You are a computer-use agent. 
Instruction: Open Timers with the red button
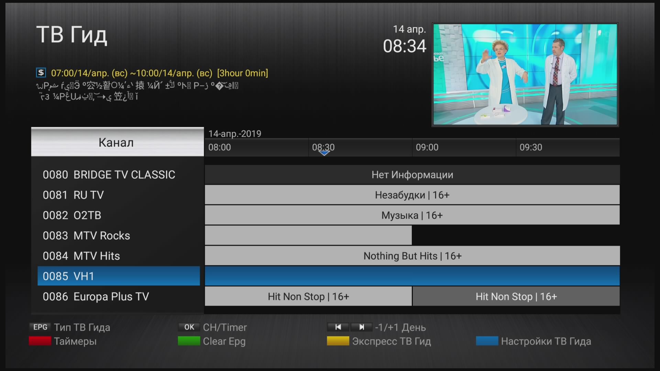point(40,341)
